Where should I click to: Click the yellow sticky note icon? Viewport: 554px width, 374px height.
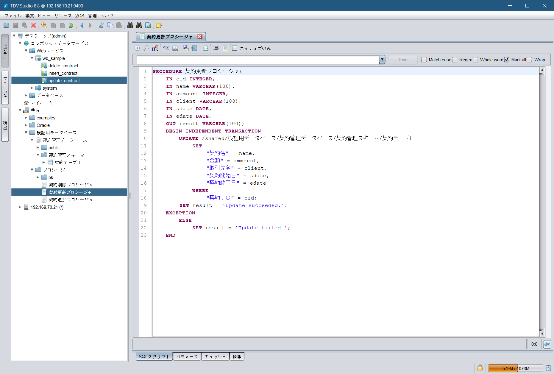159,26
